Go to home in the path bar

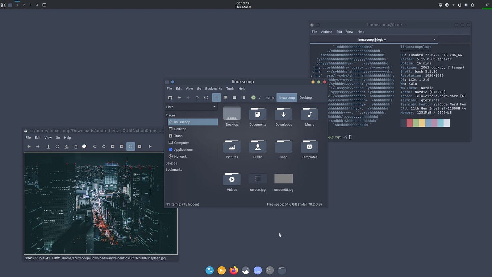pyautogui.click(x=270, y=97)
